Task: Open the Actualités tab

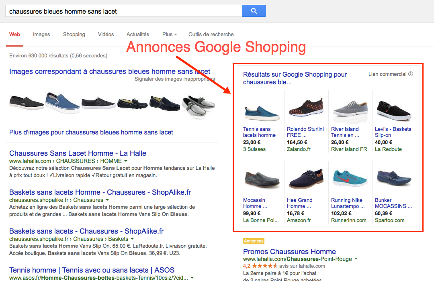Action: (x=138, y=34)
